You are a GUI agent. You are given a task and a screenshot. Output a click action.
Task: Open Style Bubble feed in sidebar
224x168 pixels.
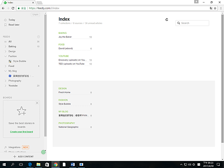coord(19,61)
